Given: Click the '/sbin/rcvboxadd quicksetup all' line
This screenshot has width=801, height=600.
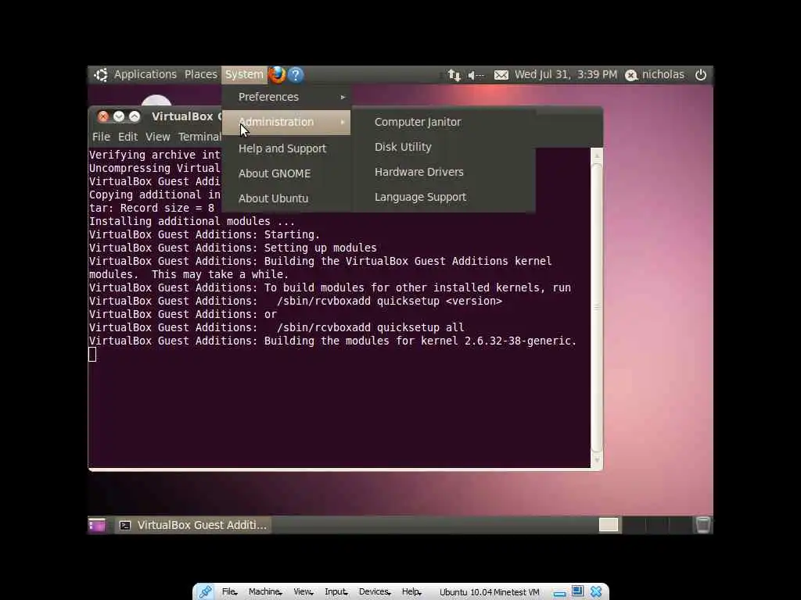Looking at the screenshot, I should click(x=370, y=327).
